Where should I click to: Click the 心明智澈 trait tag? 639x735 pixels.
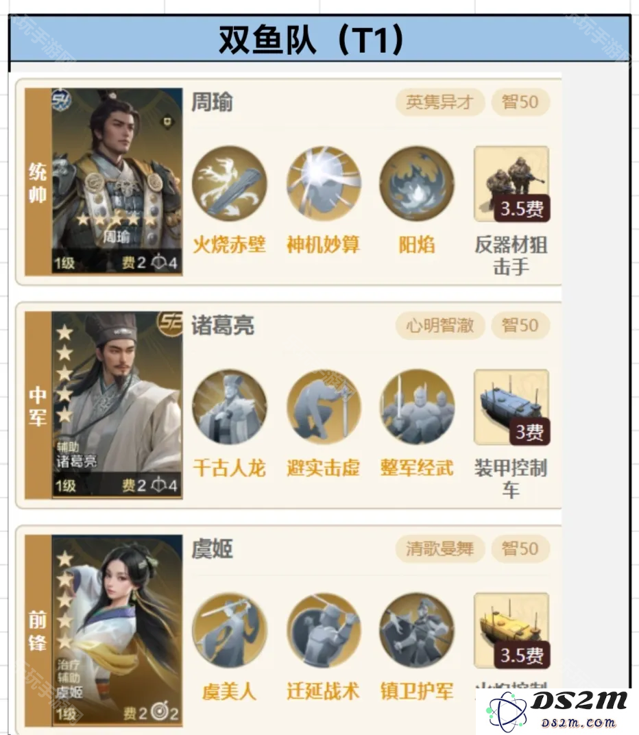point(439,325)
